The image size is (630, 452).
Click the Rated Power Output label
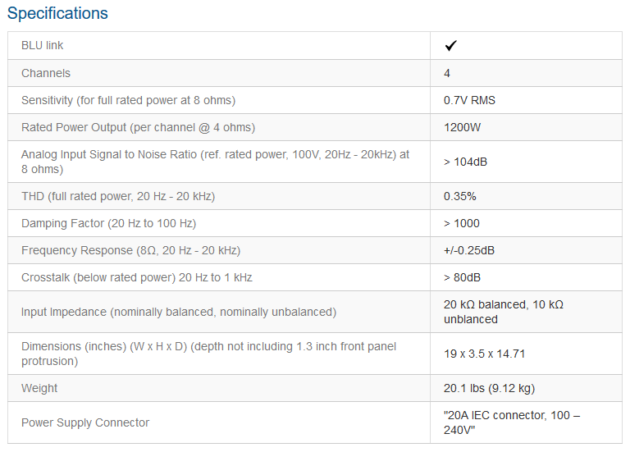pyautogui.click(x=138, y=127)
